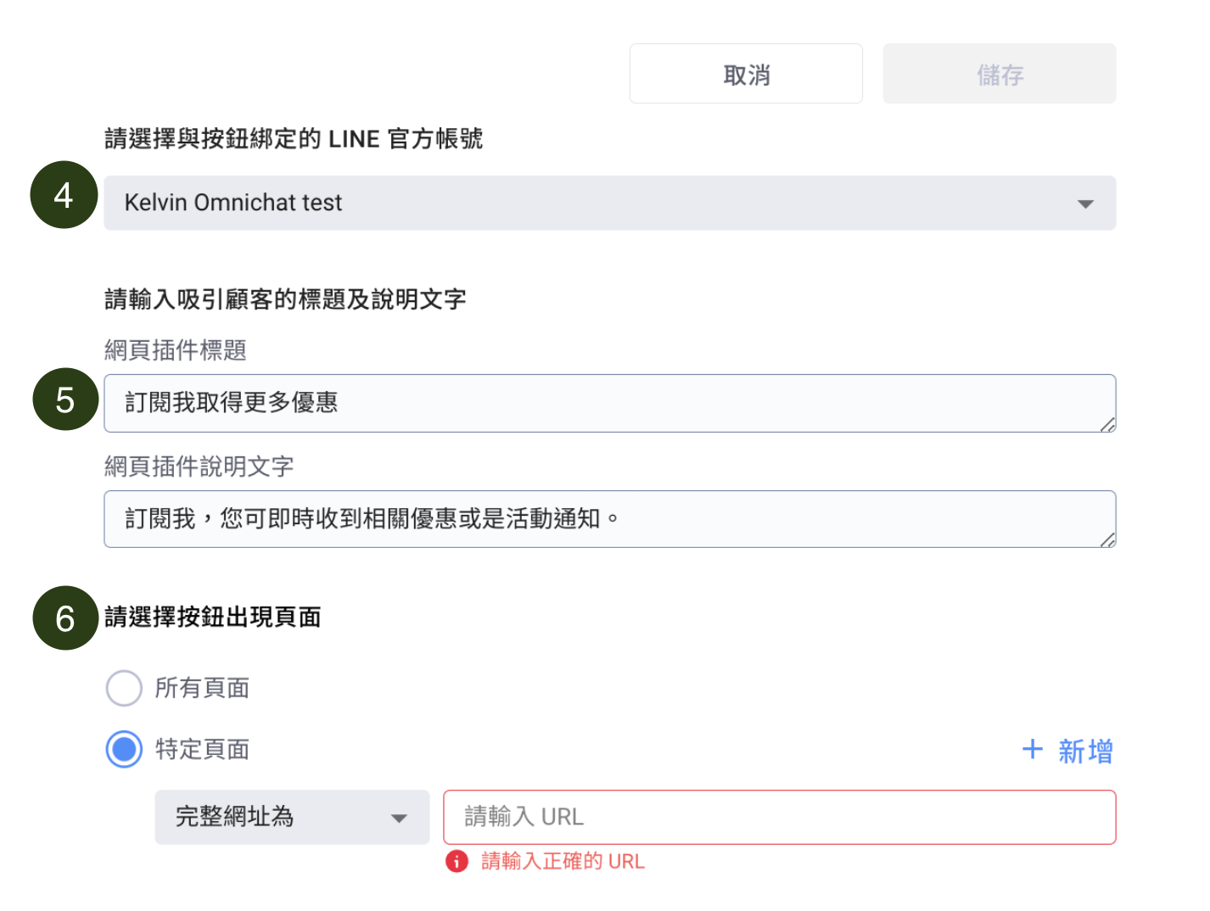Viewport: 1210px width, 911px height.
Task: Focus the 網頁插件說明文字 description text field
Action: [594, 519]
